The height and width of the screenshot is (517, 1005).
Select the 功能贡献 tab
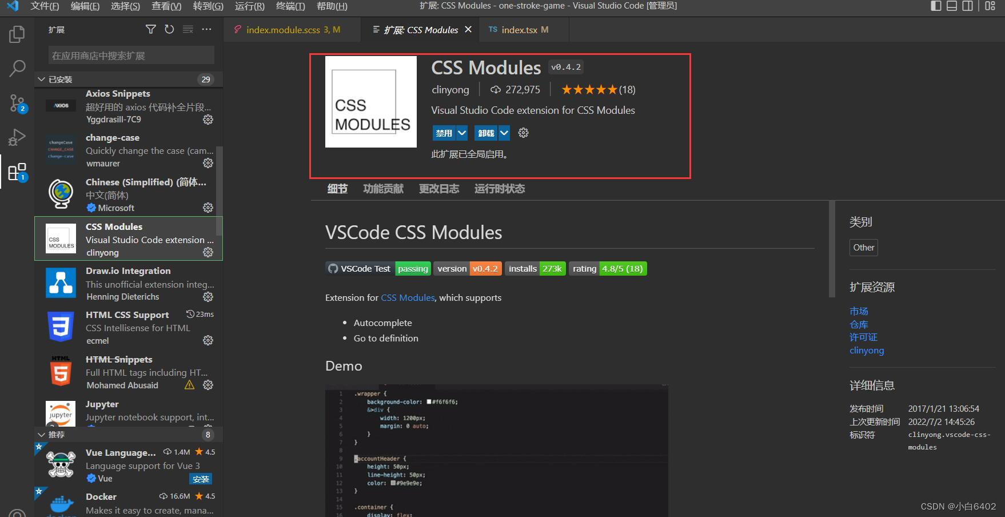pyautogui.click(x=383, y=189)
